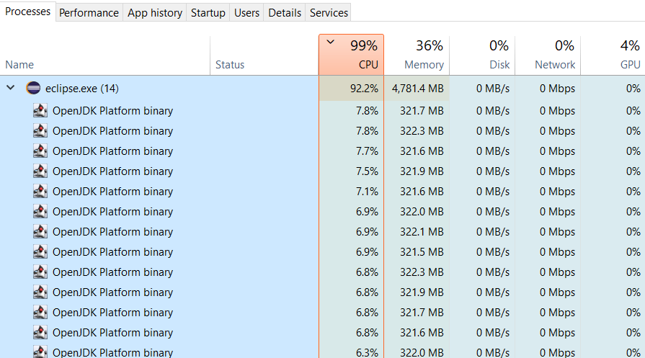Screen dimensions: 645x358
Task: Select eclipse.exe (14) process row
Action: click(x=323, y=89)
